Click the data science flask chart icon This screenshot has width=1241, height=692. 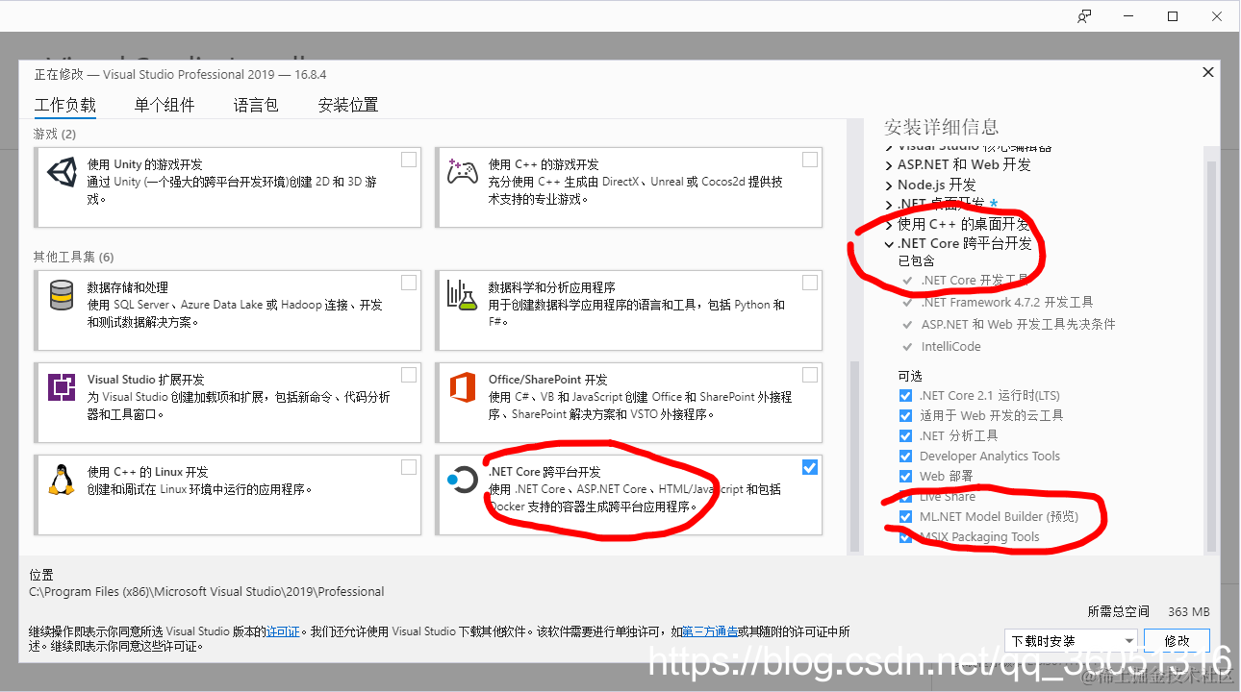click(463, 295)
